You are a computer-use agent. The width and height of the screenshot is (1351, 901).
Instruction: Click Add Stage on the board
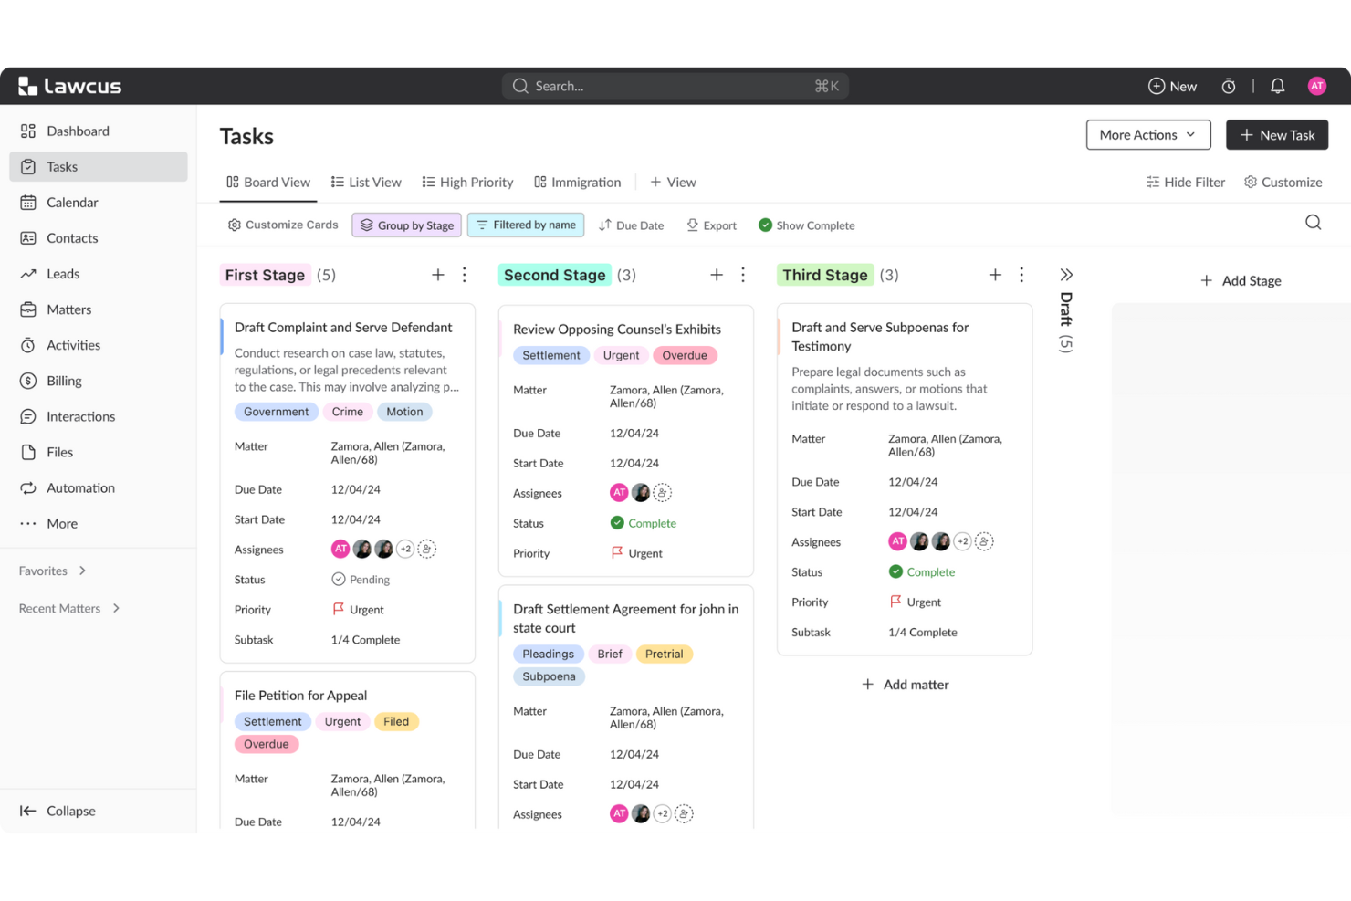[1241, 280]
